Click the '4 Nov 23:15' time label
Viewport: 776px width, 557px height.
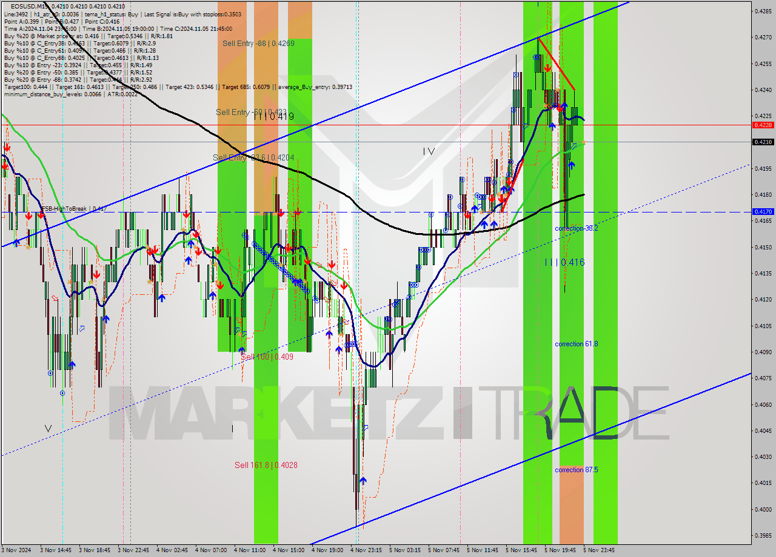366,550
